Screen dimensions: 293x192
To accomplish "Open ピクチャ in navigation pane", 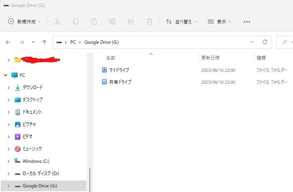I will 29,124.
